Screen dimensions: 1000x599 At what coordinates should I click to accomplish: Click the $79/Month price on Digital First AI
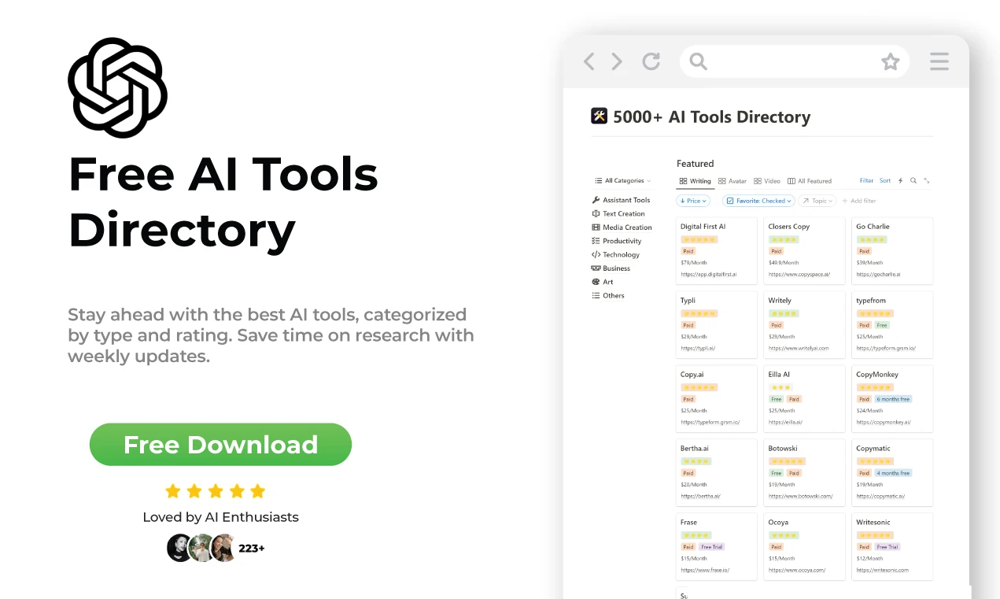tap(694, 263)
